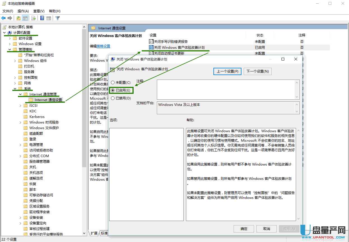
Task: Expand the 电源管理 tree node
Action: click(x=20, y=145)
